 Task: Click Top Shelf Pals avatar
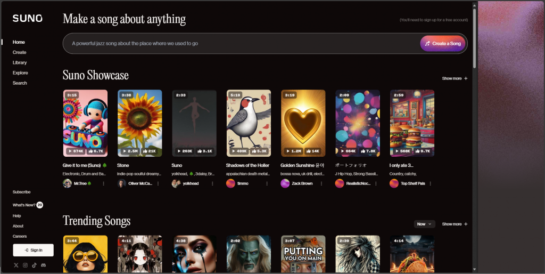point(394,183)
